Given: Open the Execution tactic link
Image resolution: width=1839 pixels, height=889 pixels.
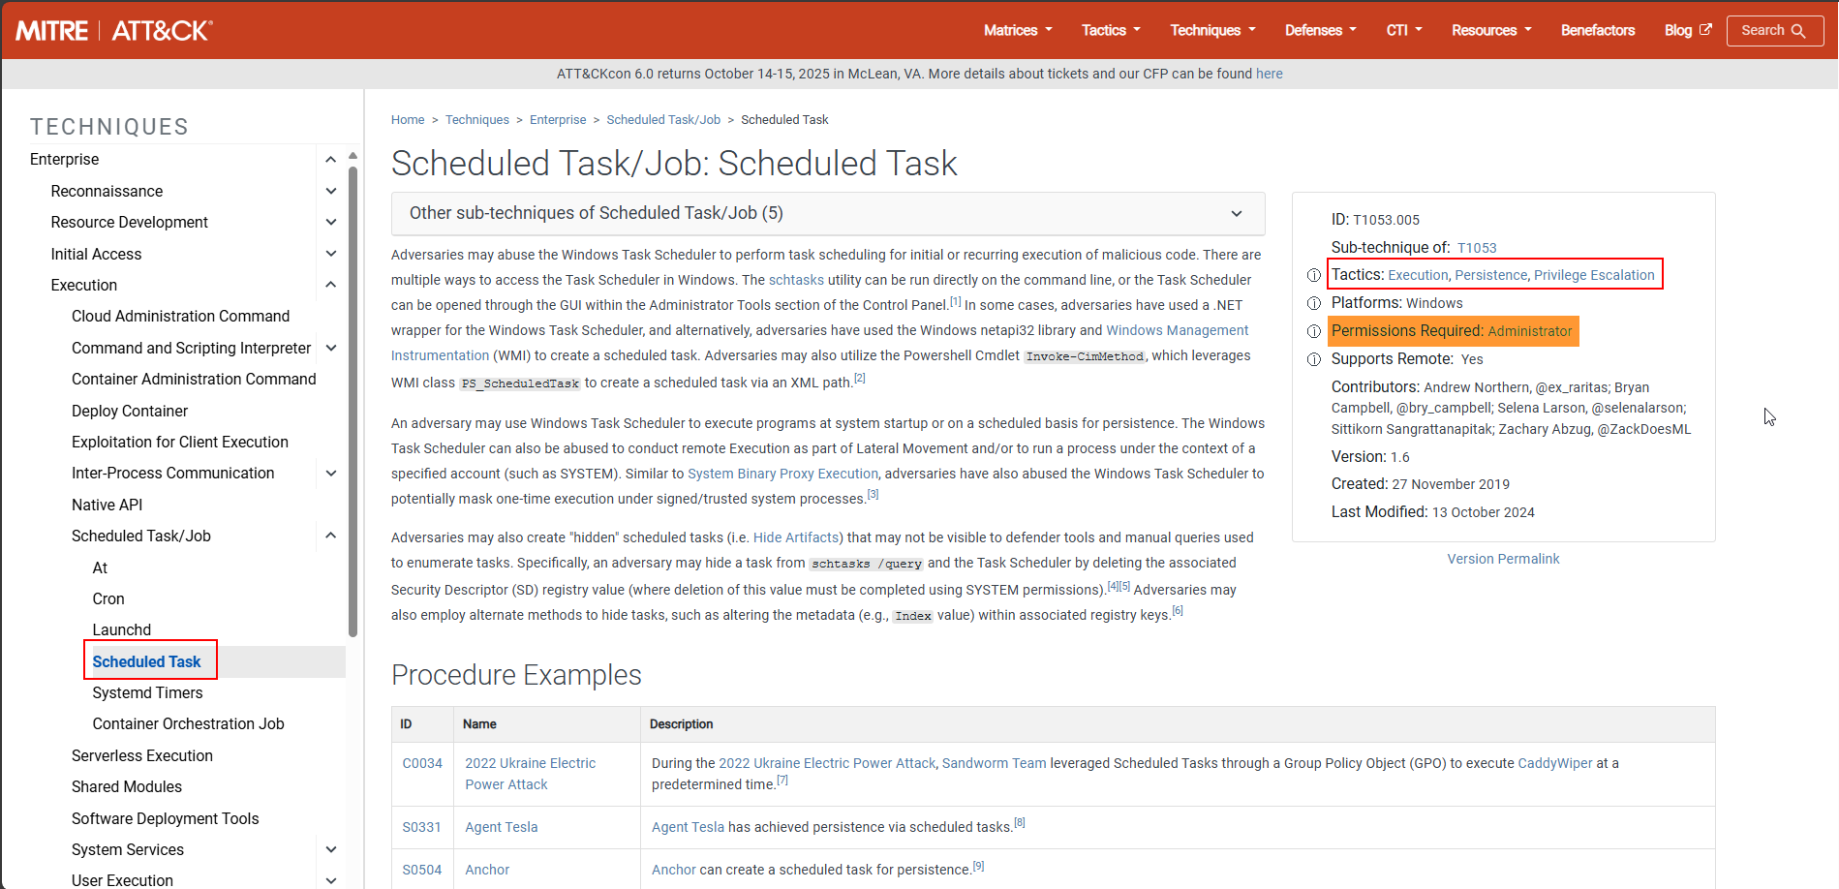Looking at the screenshot, I should pos(1418,275).
